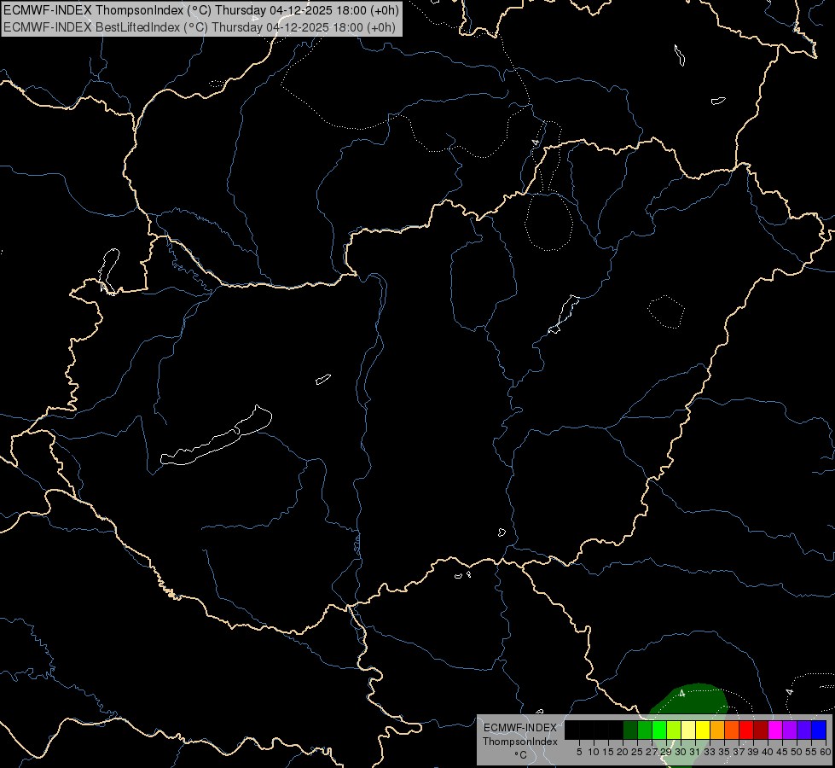Select the indigo 50-55 legend swatch
835x768 pixels.
804,730
